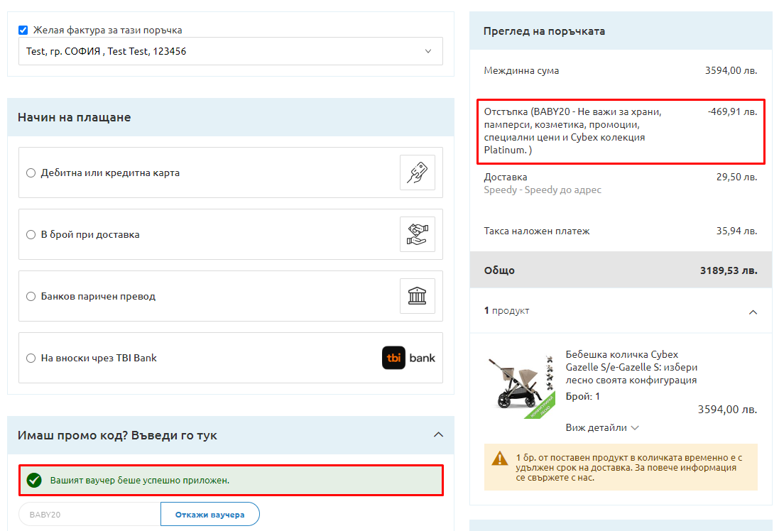Click the 'Откажи ваучера' button
The height and width of the screenshot is (531, 779).
[209, 515]
